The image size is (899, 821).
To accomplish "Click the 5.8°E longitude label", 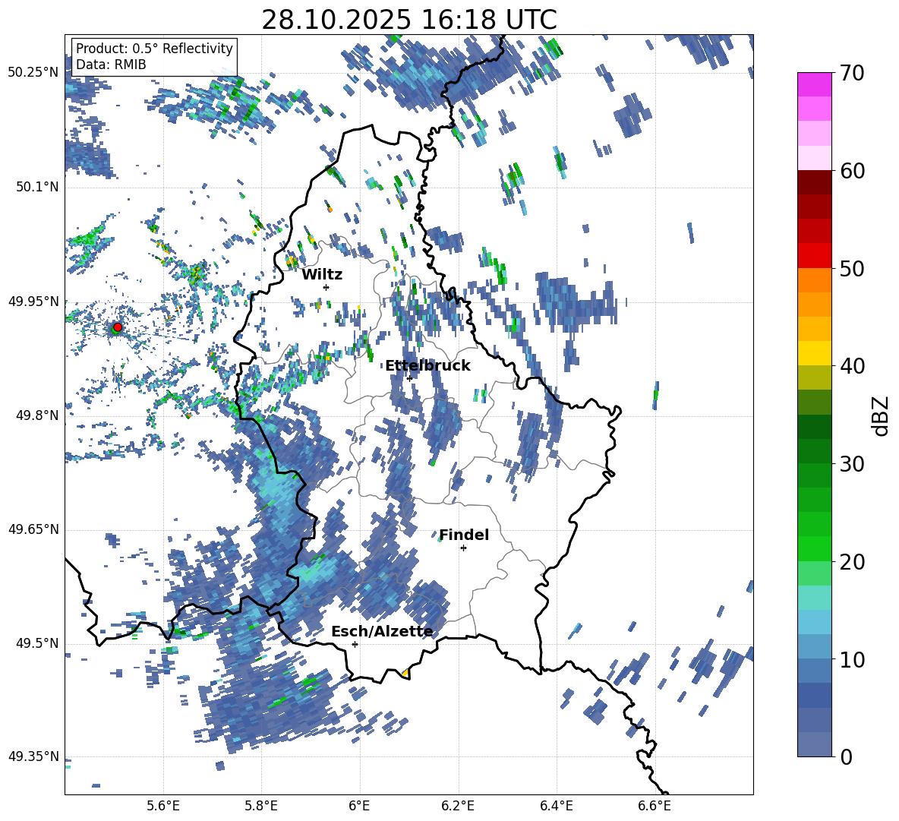I will [x=261, y=806].
